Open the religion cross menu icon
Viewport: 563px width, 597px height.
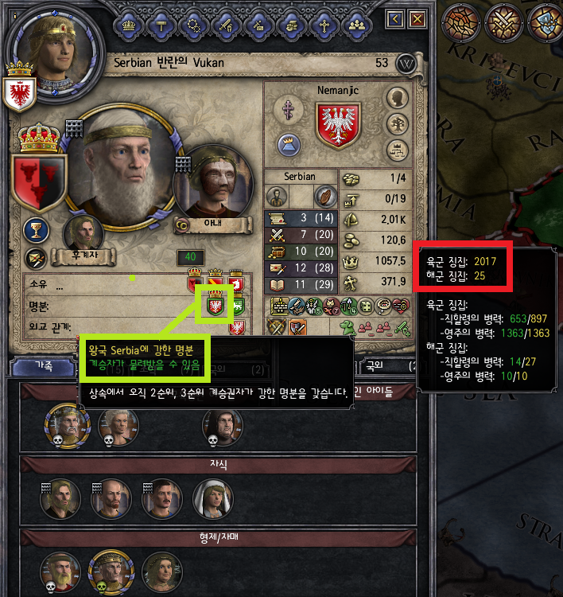[324, 25]
